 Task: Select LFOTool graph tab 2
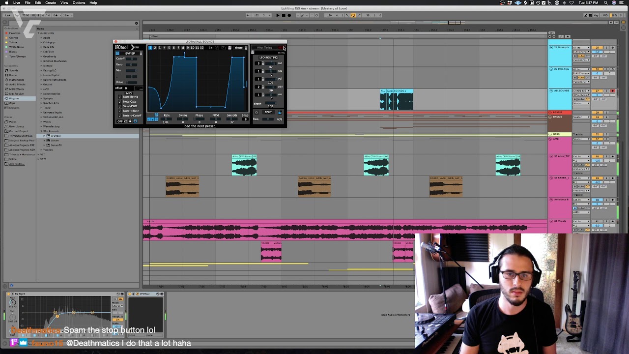(x=155, y=48)
